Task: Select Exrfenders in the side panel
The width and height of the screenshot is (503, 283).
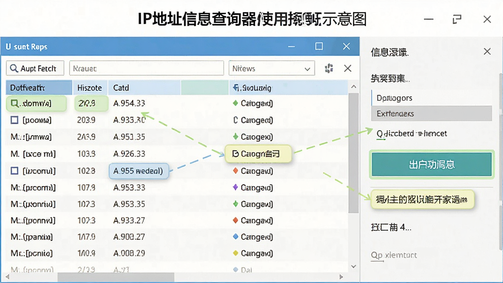Action: (431, 113)
